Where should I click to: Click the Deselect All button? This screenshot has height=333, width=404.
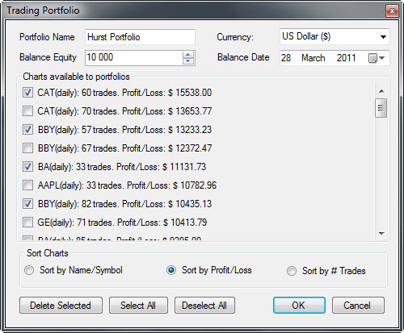[204, 306]
